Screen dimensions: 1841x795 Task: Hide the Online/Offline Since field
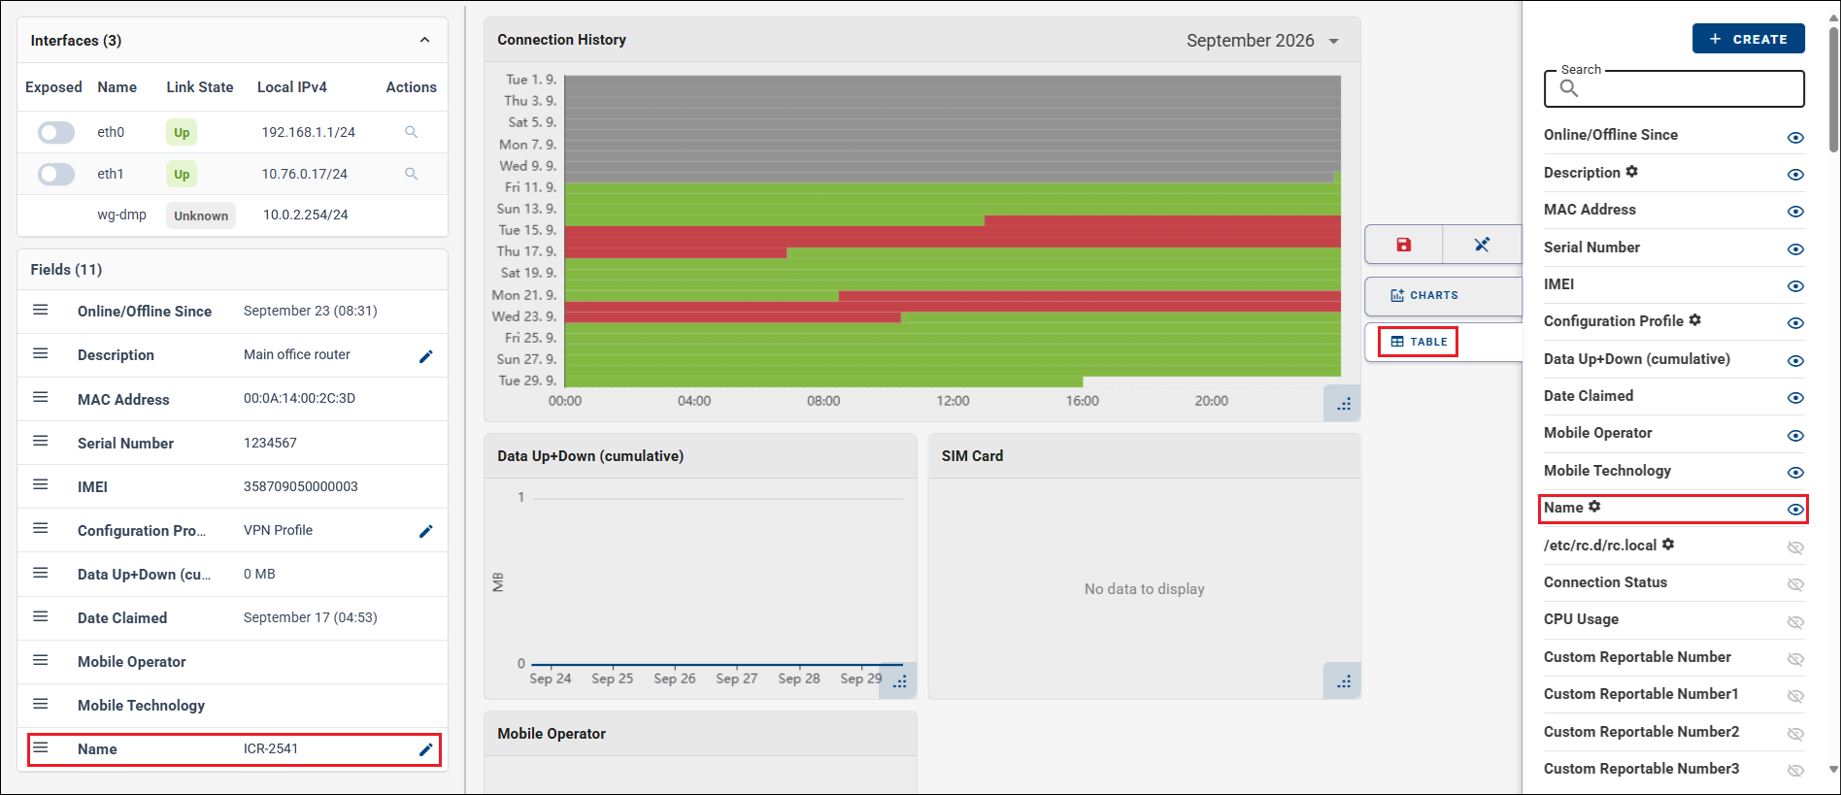click(x=1795, y=138)
